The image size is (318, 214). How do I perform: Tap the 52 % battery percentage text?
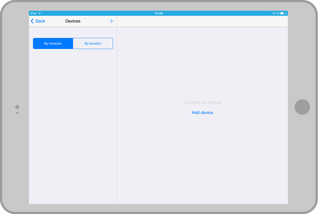pyautogui.click(x=275, y=13)
